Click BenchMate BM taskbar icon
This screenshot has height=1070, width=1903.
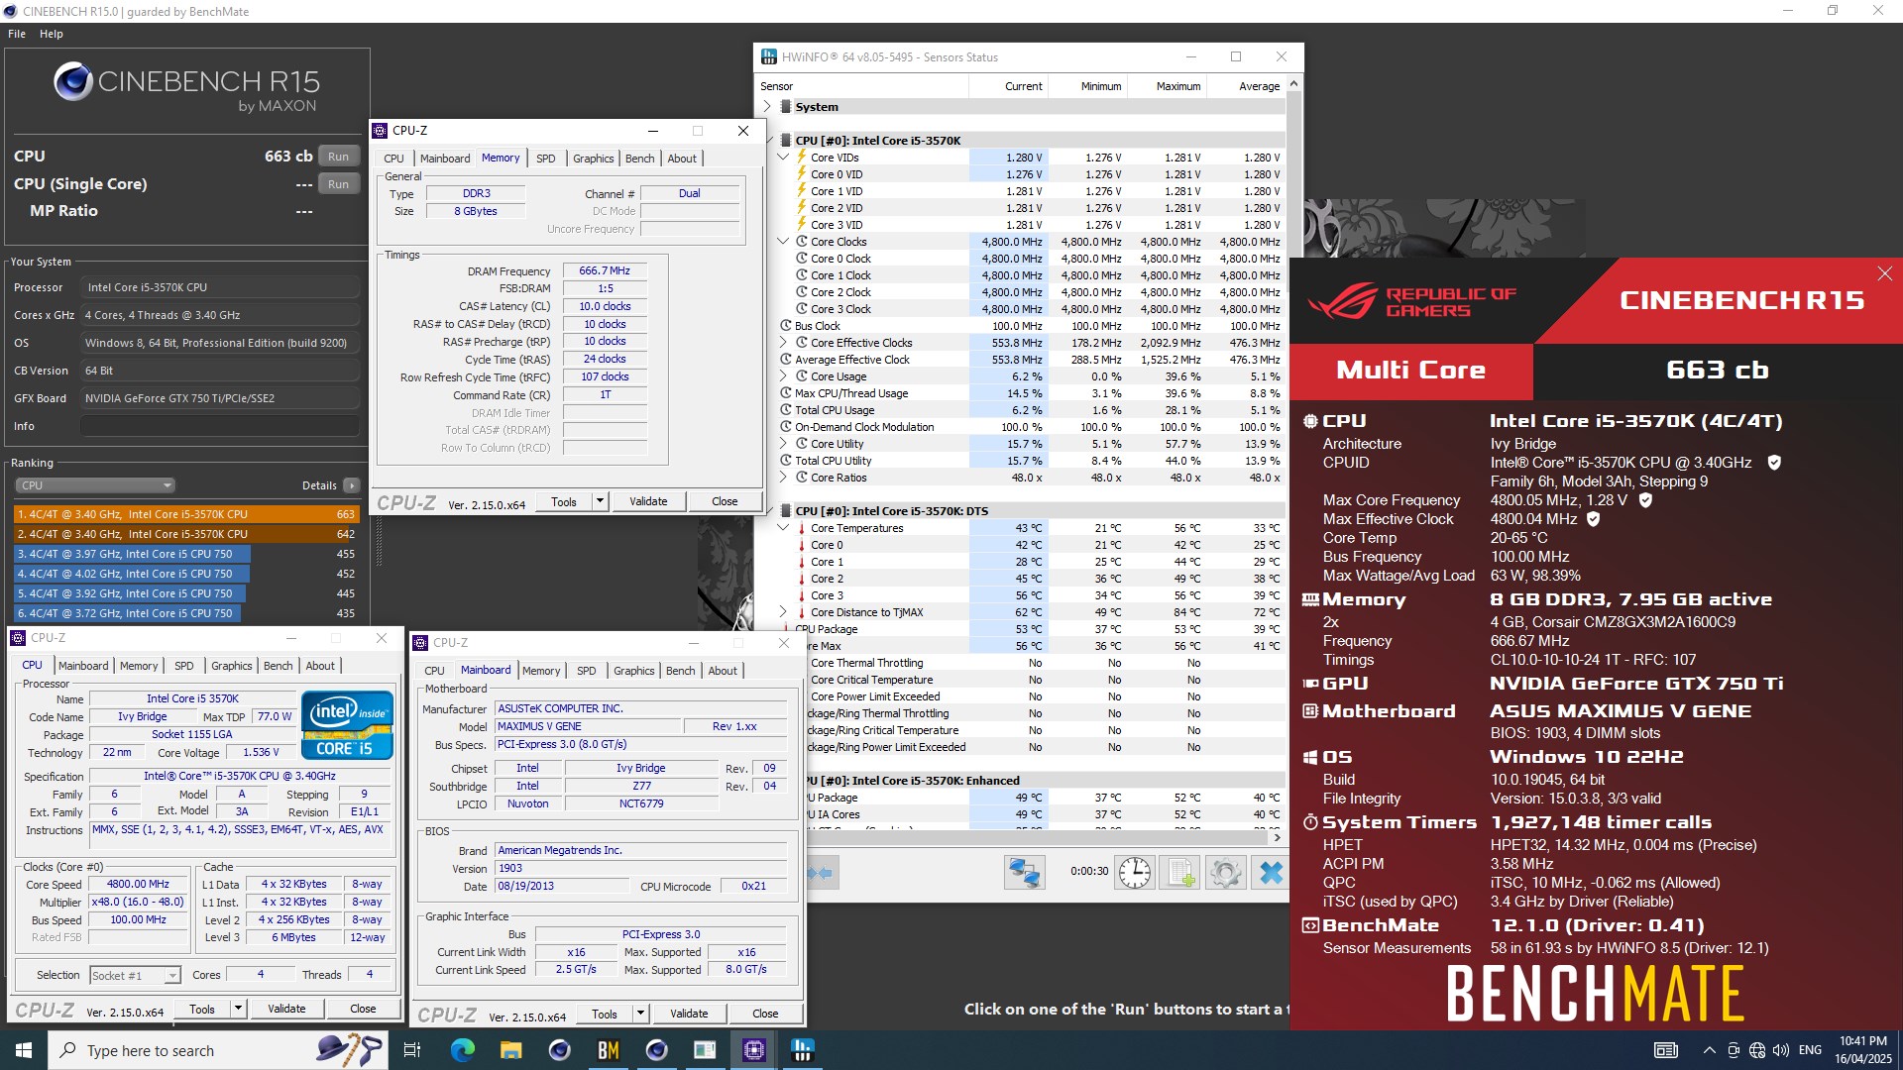click(608, 1050)
